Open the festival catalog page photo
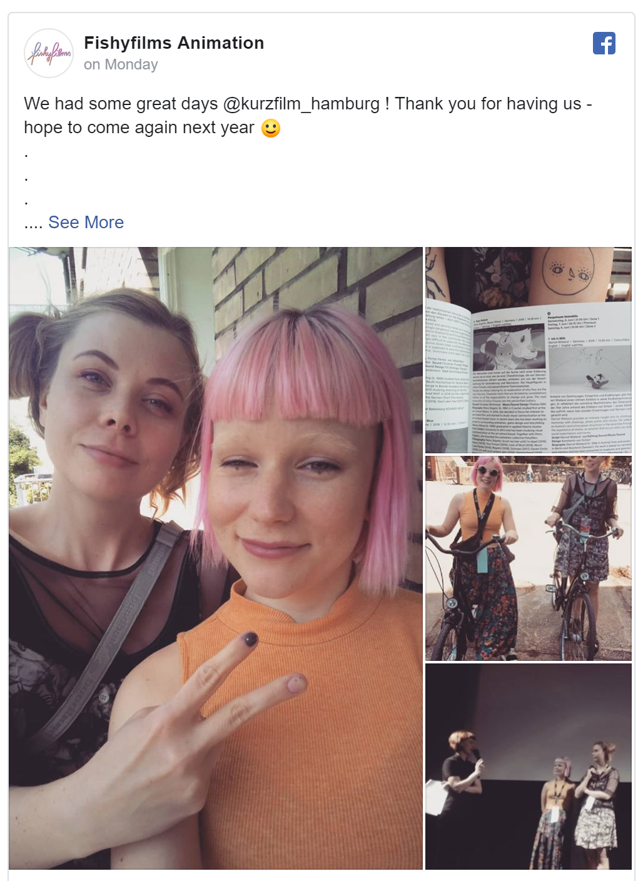This screenshot has width=643, height=881. 529,350
